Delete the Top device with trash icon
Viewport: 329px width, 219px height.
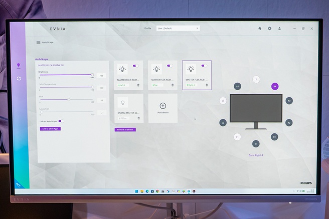tap(173, 85)
